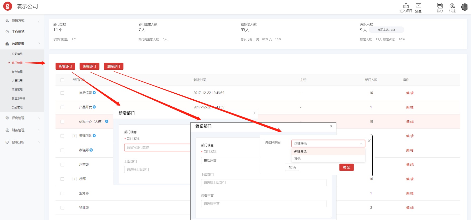Screen dimensions: 471x220
Task: Expand the 管理团队 department tree node
Action: [x=75, y=136]
